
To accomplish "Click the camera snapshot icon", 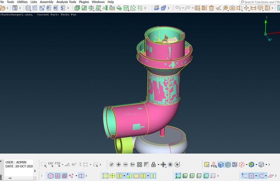I will [x=232, y=8].
